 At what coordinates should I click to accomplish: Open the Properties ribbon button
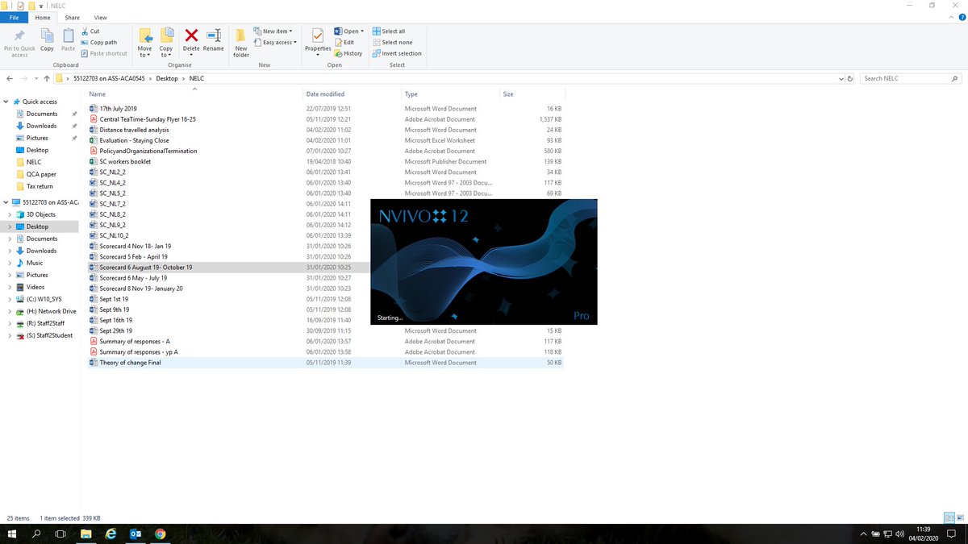[x=318, y=42]
